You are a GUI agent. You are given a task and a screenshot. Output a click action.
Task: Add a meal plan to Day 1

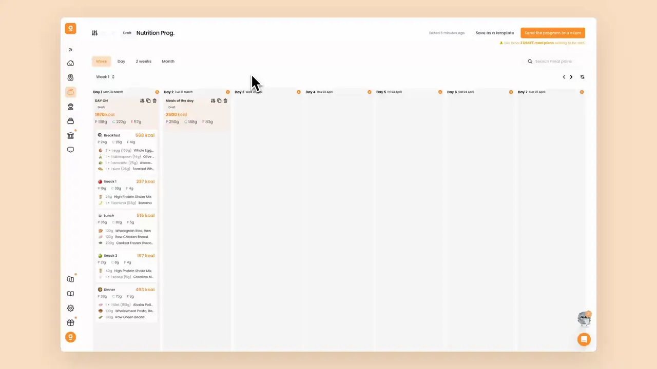click(x=157, y=92)
